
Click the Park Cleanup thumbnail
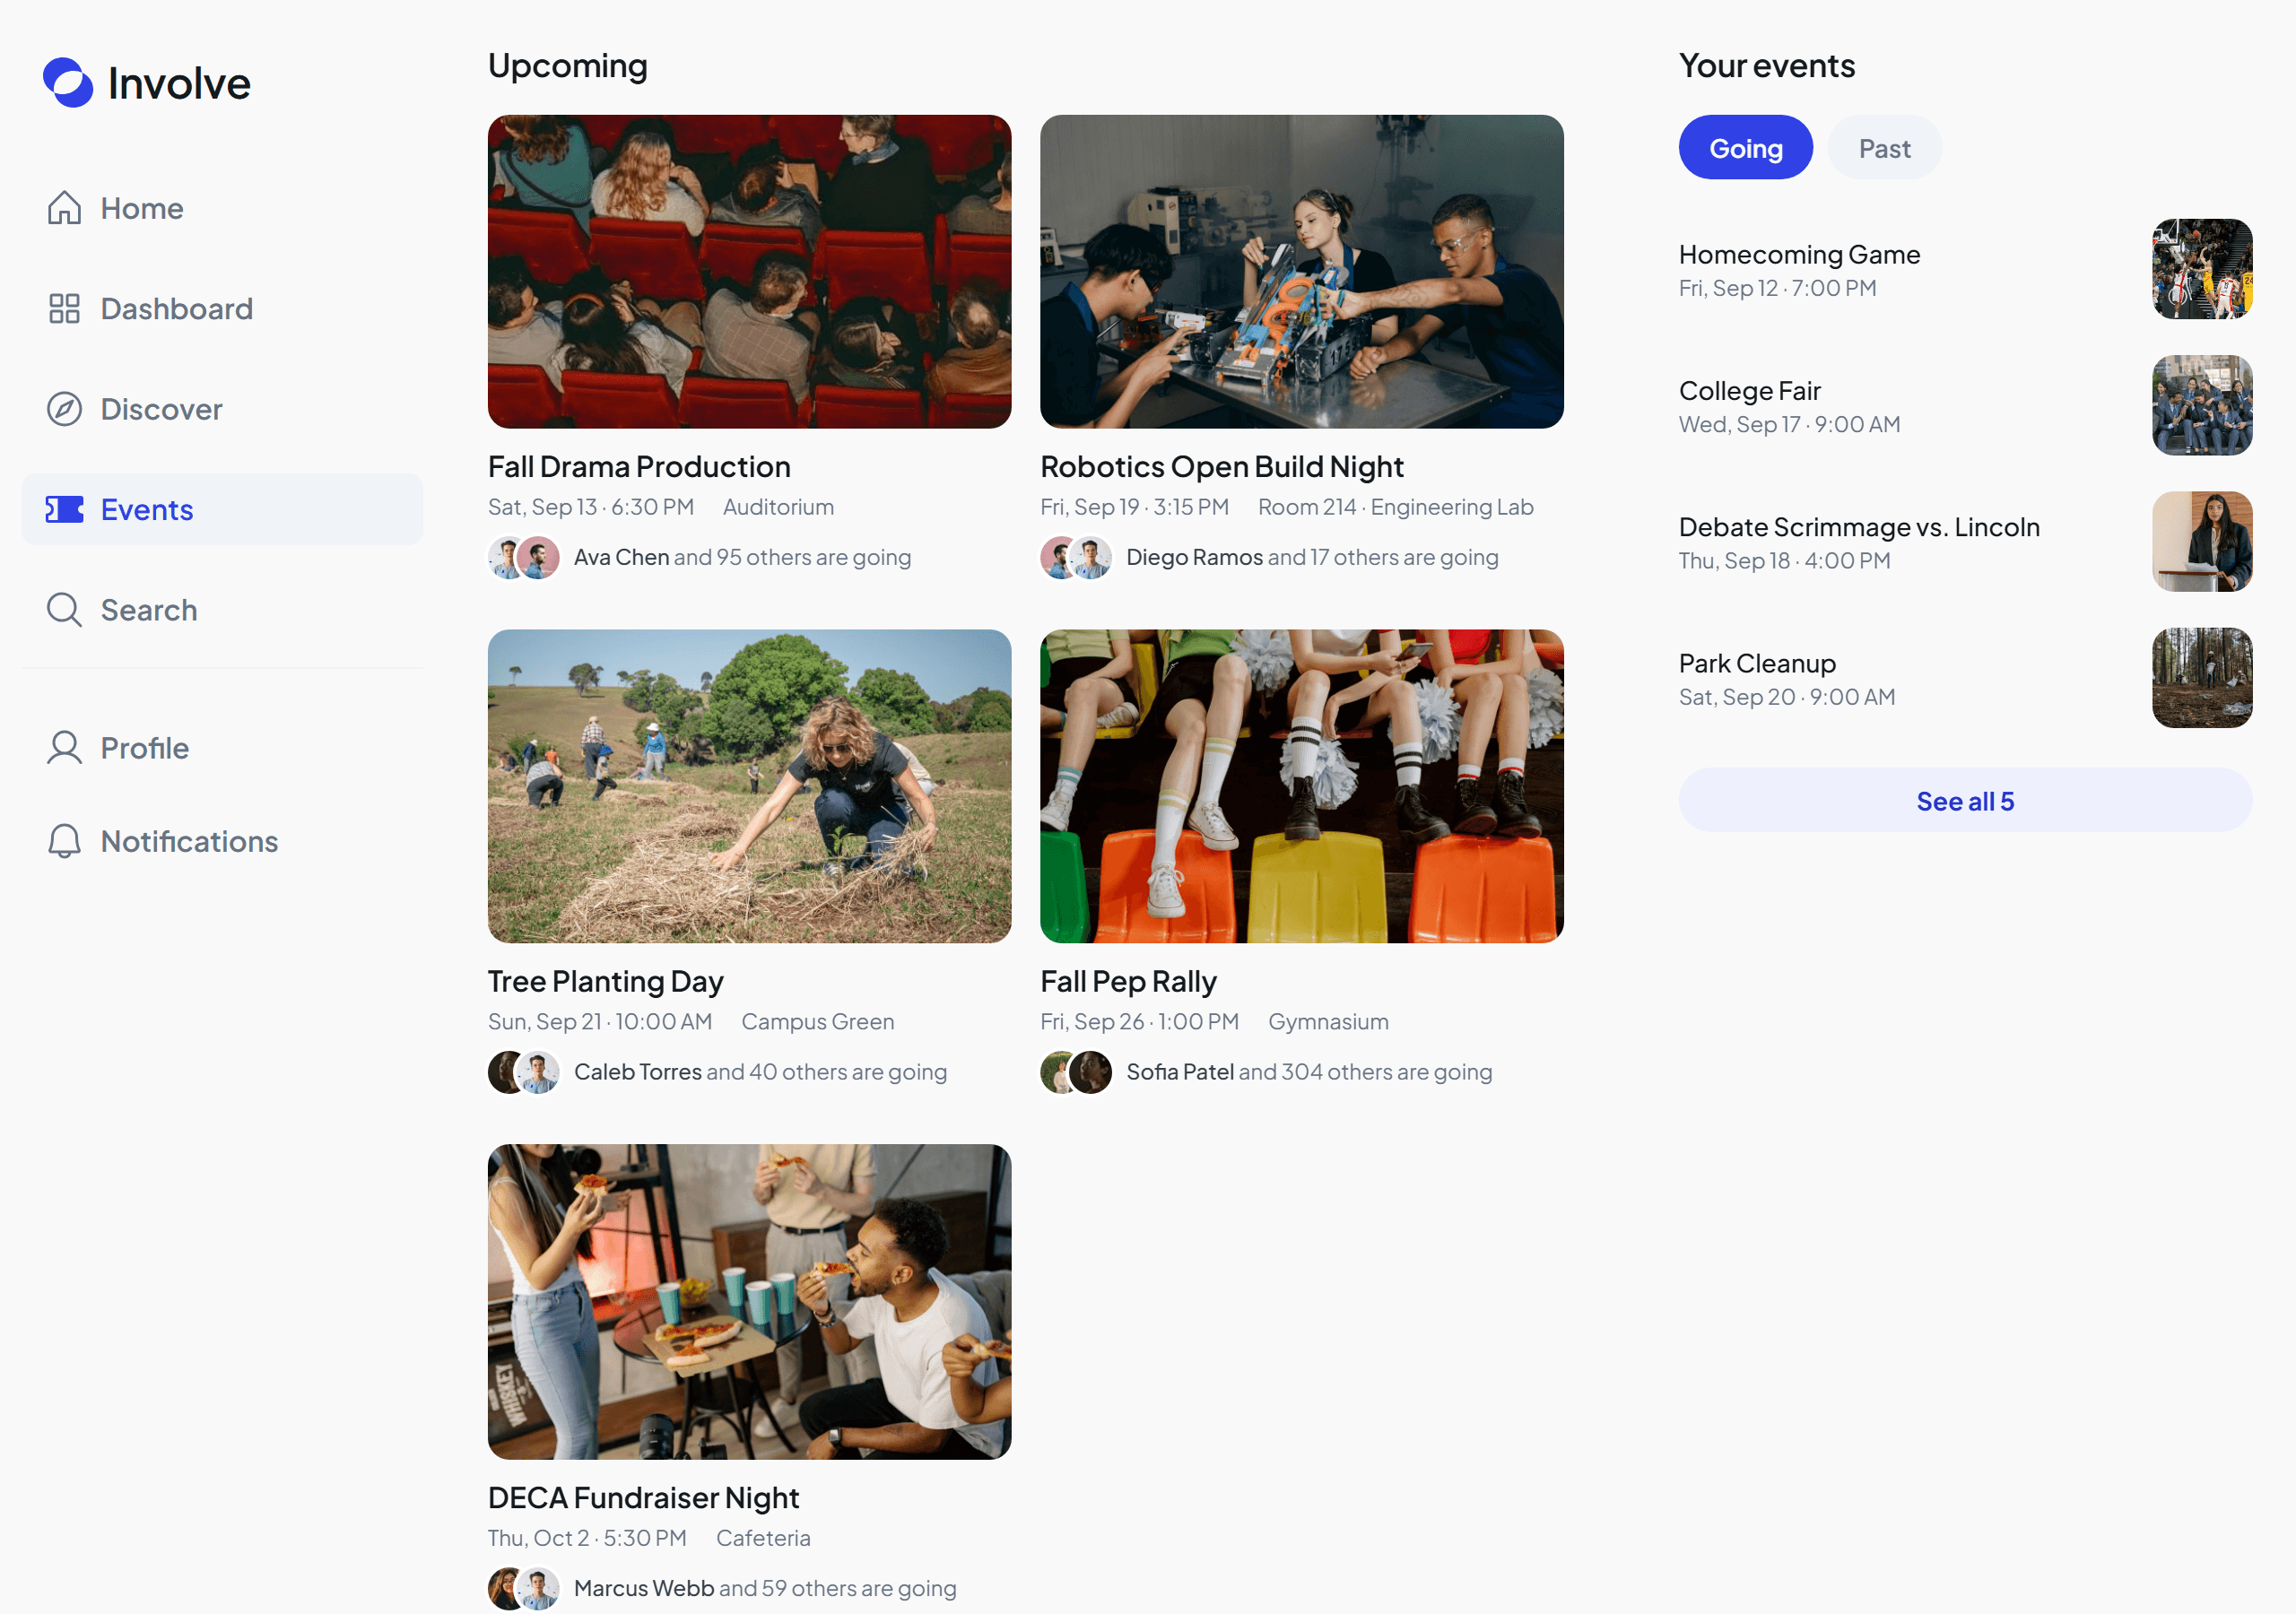coord(2202,678)
